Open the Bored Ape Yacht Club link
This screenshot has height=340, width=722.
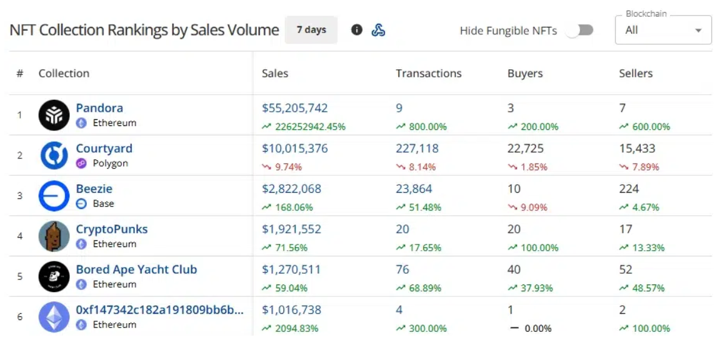[x=136, y=270]
